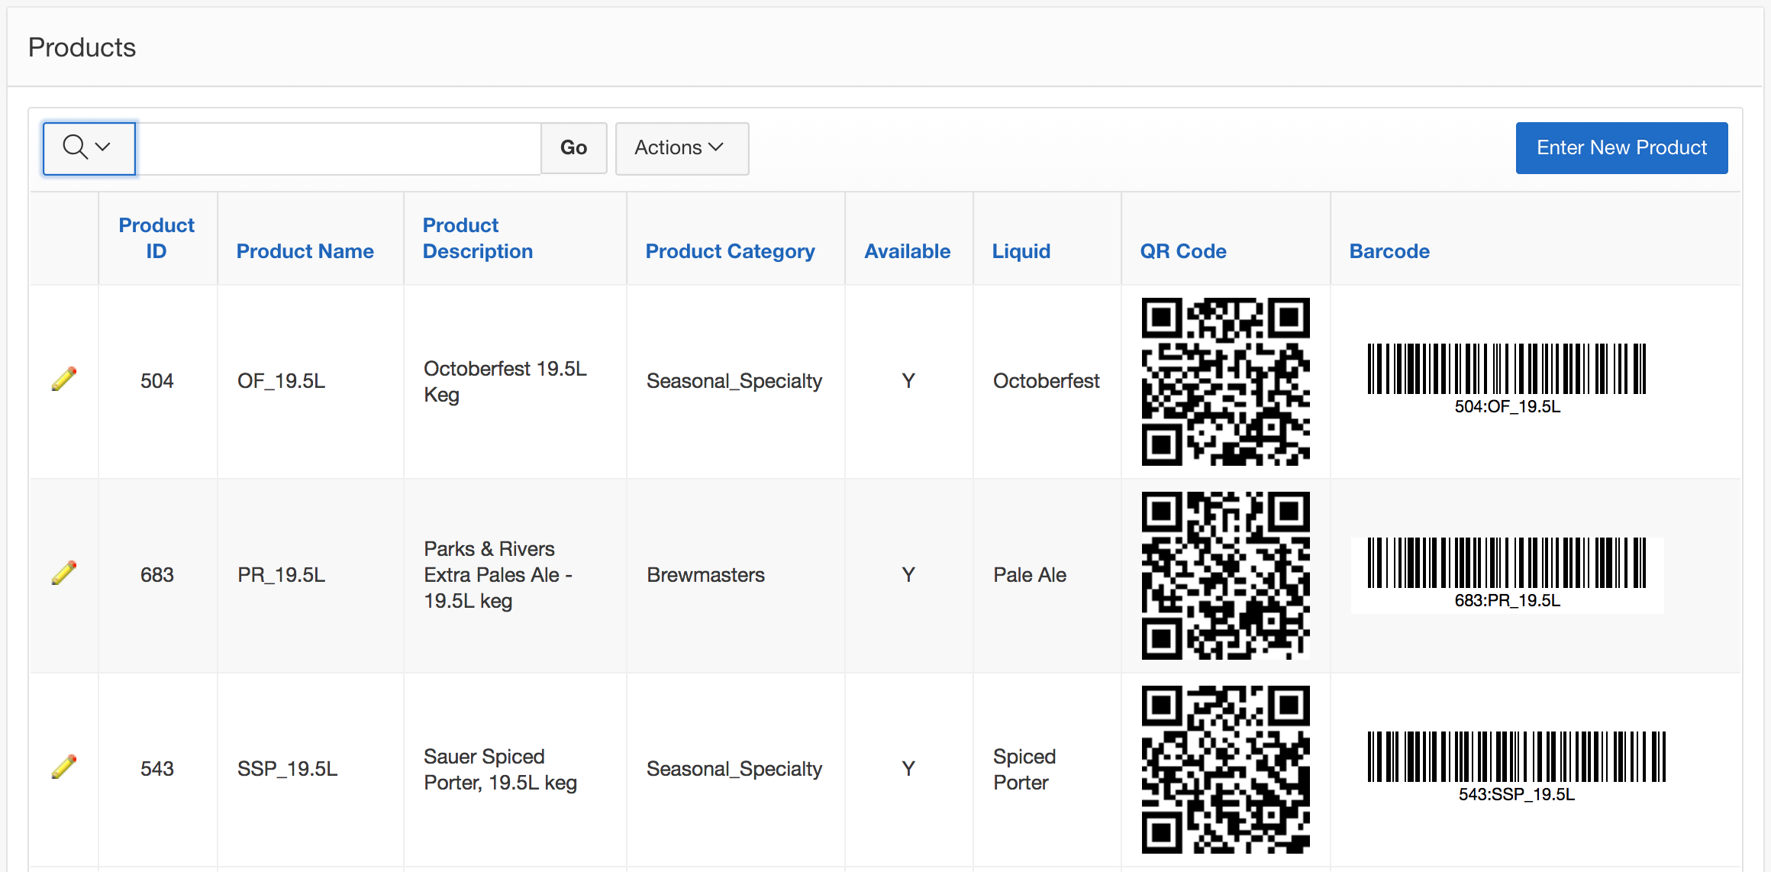Viewport: 1771px width, 872px height.
Task: Click the Product Name column header
Action: [305, 251]
